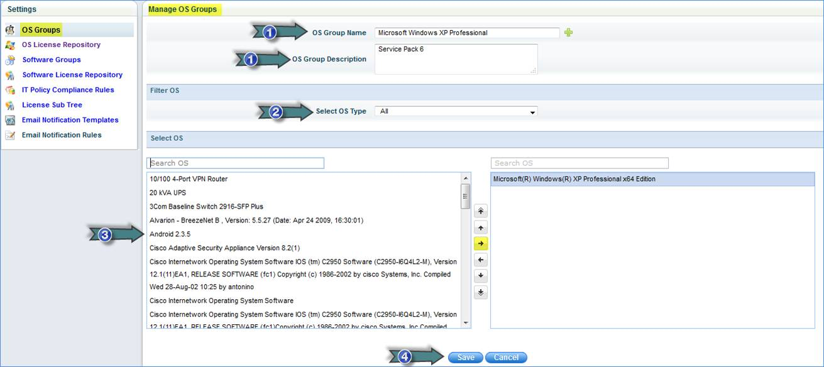Select Microsoft(R) Windows(R) XP Professional x64 Edition

pyautogui.click(x=652, y=179)
